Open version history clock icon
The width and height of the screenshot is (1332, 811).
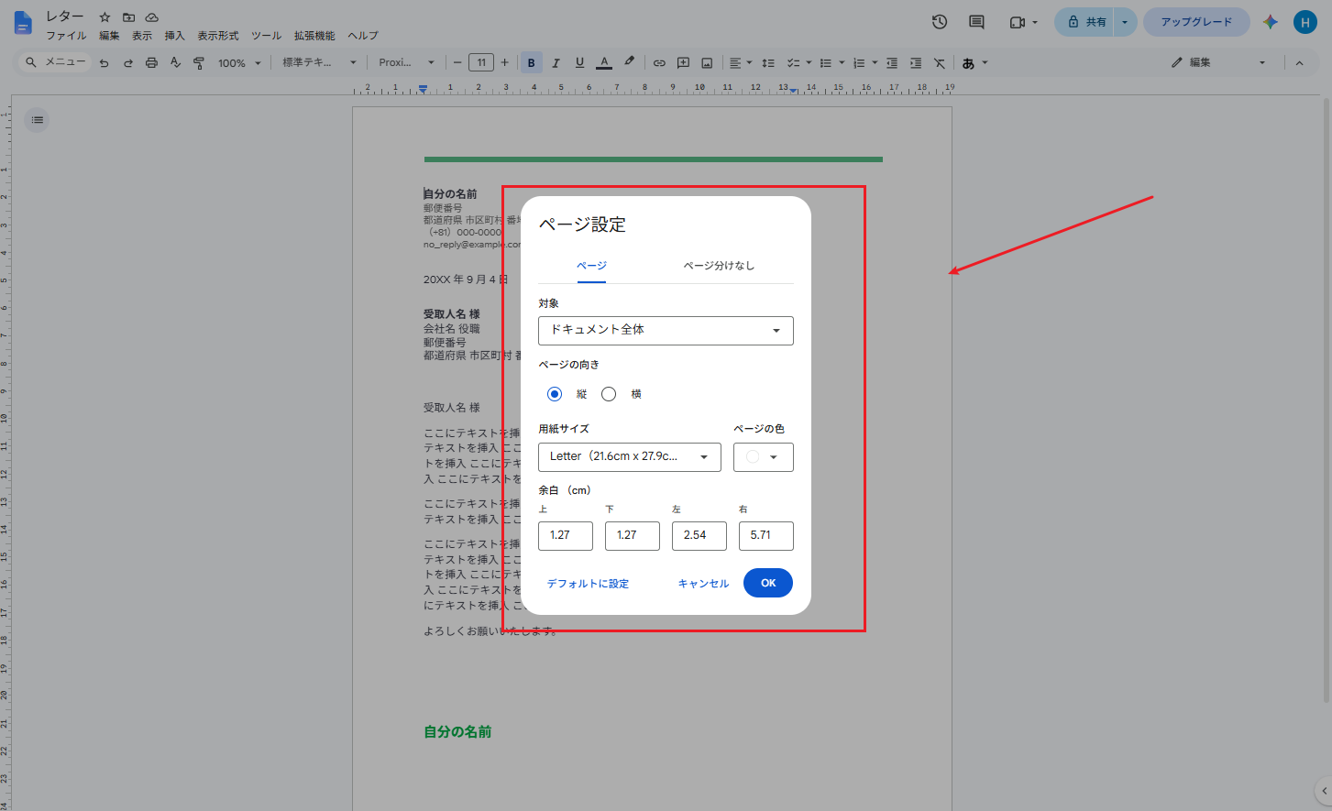pyautogui.click(x=940, y=22)
